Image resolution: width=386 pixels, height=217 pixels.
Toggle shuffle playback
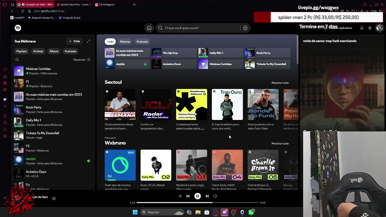(180, 196)
